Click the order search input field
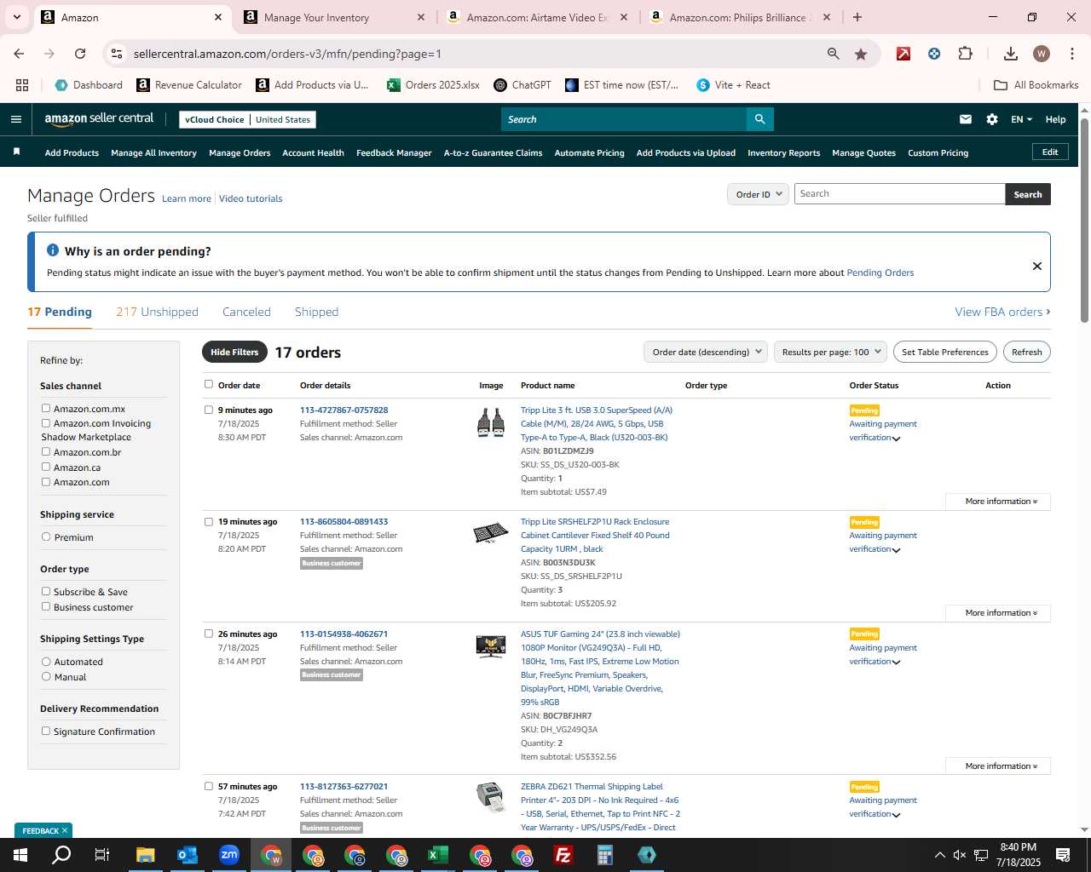 [899, 194]
